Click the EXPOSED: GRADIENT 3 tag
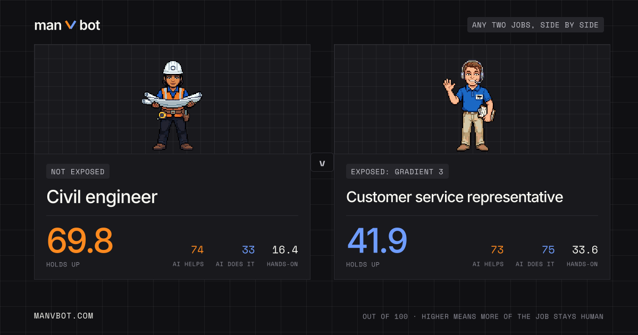The width and height of the screenshot is (638, 335). [x=397, y=171]
